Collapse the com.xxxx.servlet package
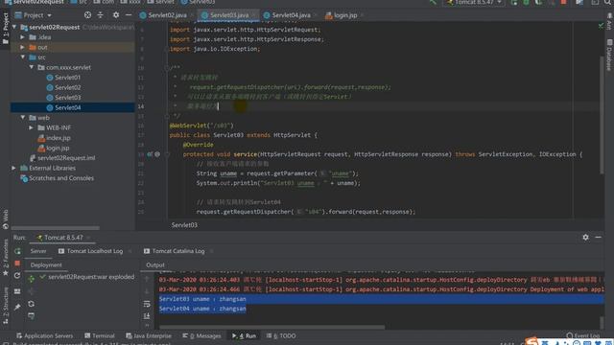This screenshot has height=345, width=614. coord(32,67)
